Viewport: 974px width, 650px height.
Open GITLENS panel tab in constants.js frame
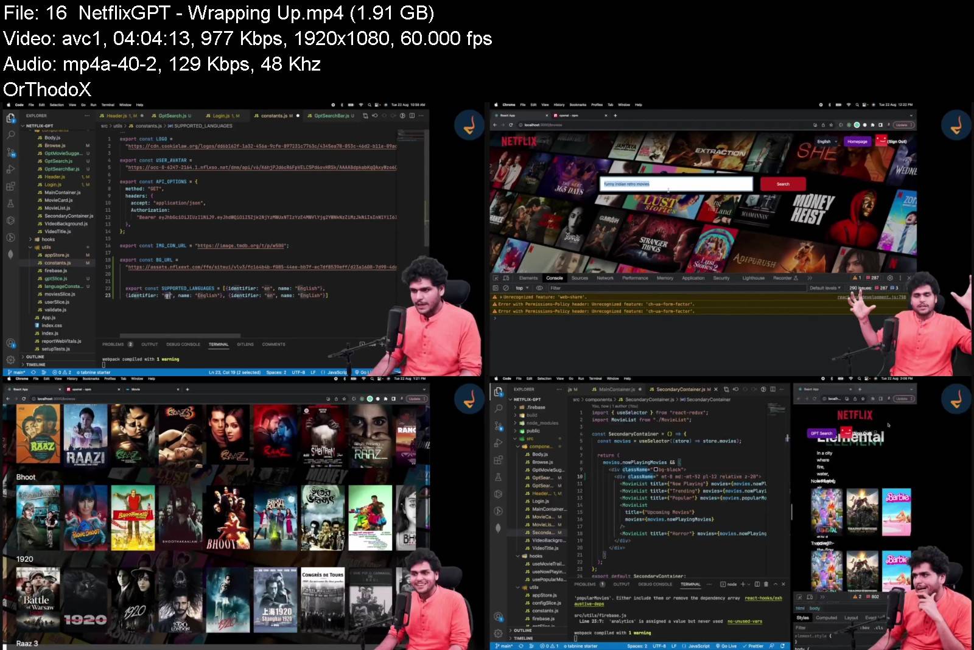pyautogui.click(x=245, y=344)
